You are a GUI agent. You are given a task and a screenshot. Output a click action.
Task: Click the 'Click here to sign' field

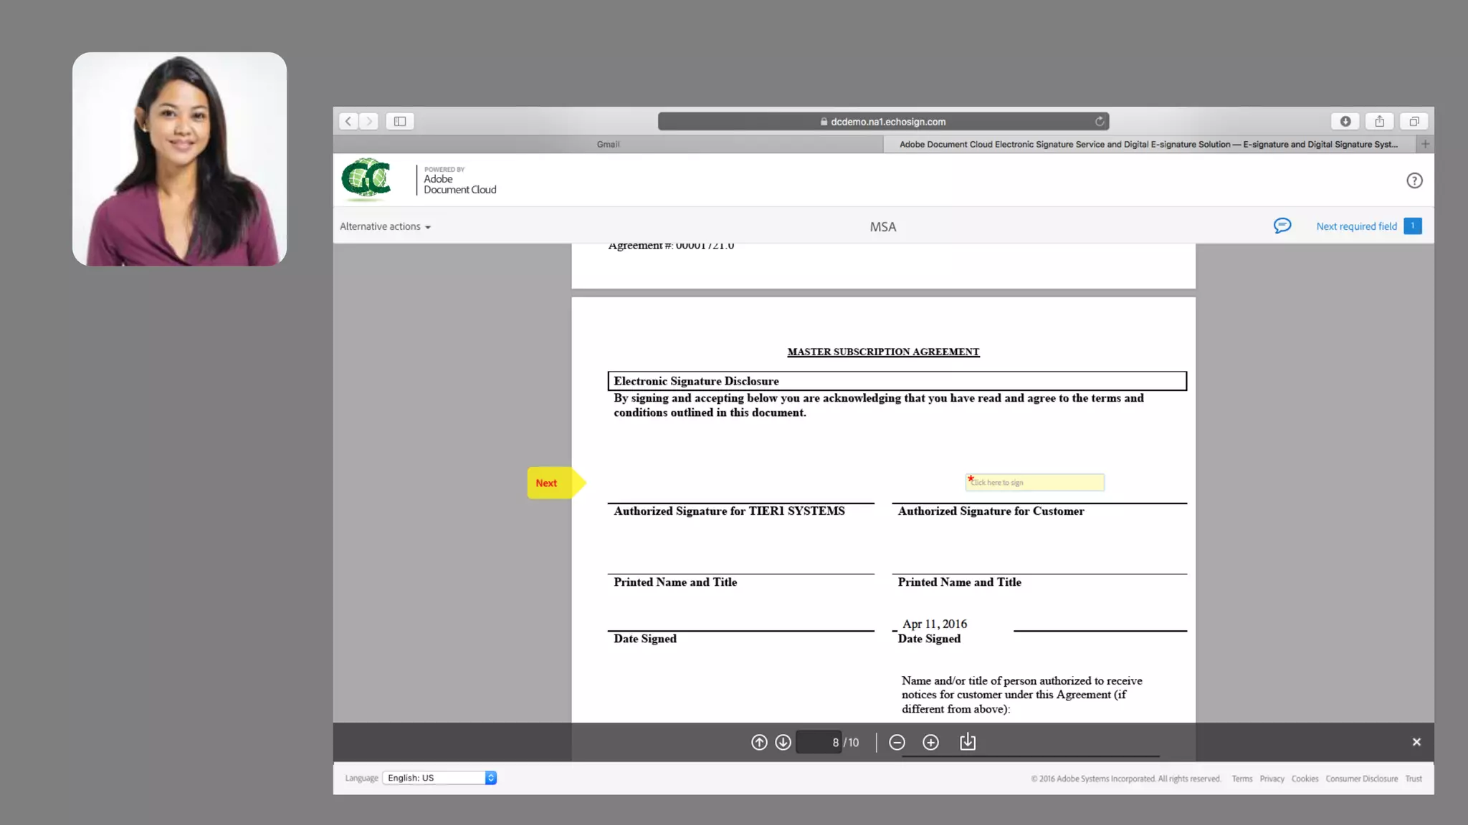point(1034,483)
